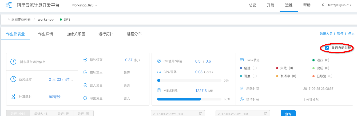
Task: Click the Aliyun stream compute platform logo
Action: pos(9,5)
